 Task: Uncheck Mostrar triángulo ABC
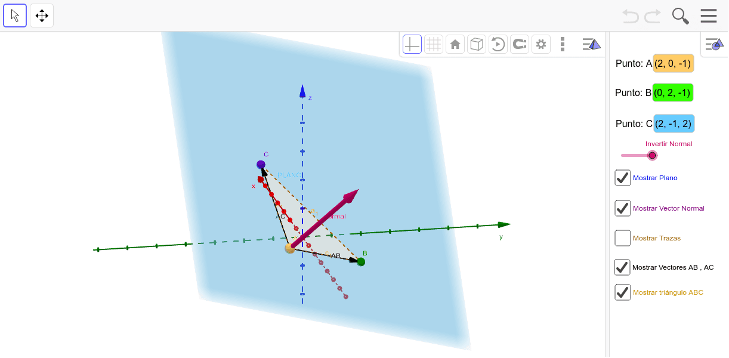pos(623,292)
